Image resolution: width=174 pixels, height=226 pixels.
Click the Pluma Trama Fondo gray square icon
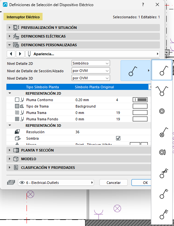click(17, 119)
